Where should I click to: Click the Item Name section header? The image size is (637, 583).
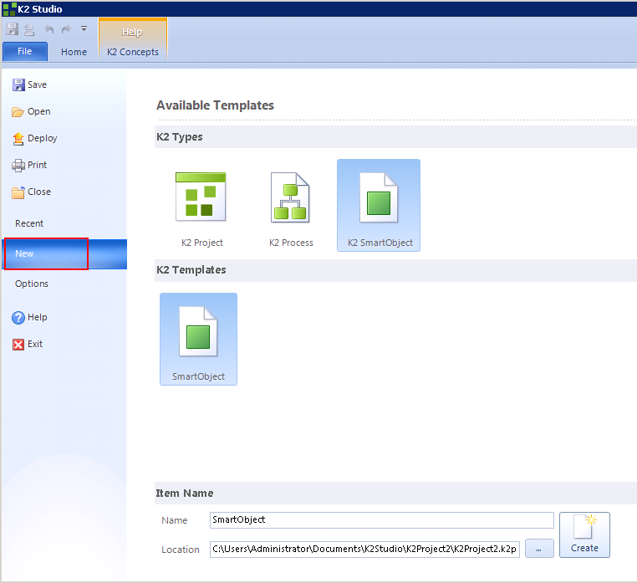(x=185, y=494)
